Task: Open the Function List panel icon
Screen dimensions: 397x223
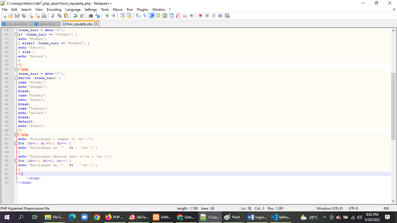Action: 178,16
